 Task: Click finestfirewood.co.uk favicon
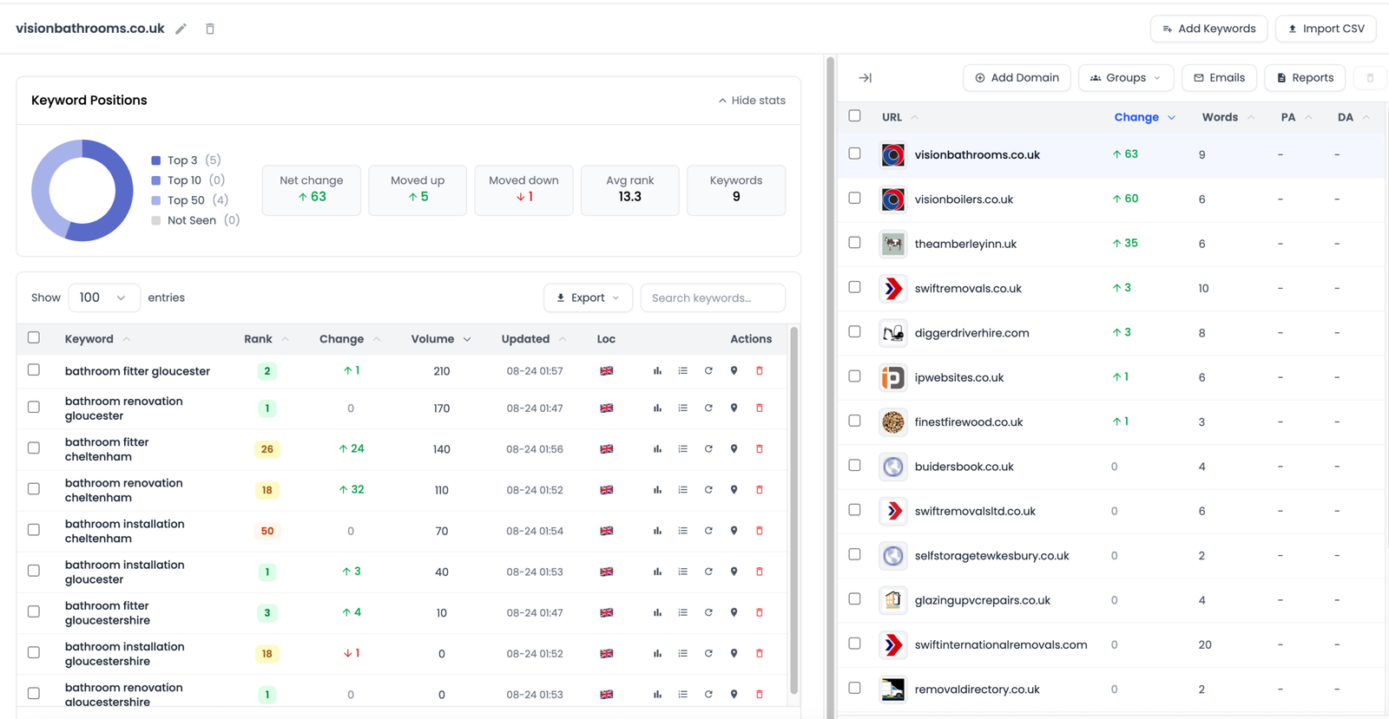(892, 422)
